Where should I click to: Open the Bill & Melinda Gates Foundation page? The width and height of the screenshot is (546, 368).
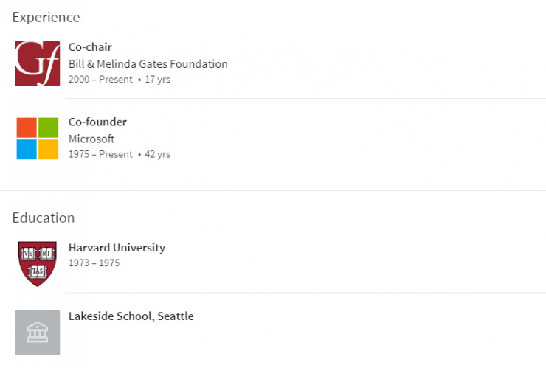[x=148, y=63]
